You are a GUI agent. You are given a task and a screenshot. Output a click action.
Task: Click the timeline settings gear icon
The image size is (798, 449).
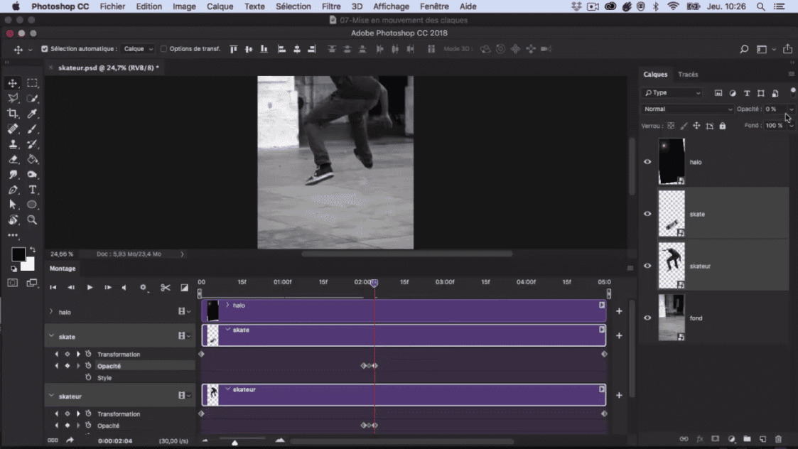pyautogui.click(x=144, y=287)
